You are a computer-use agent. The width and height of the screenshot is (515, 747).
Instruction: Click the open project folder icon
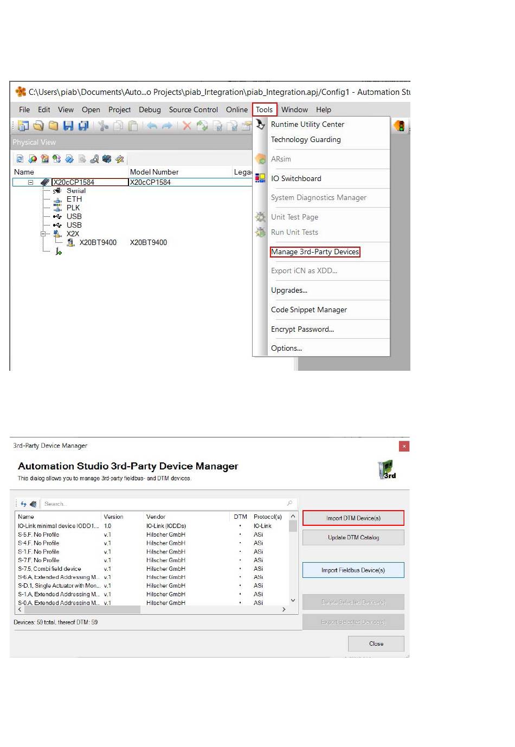(38, 126)
